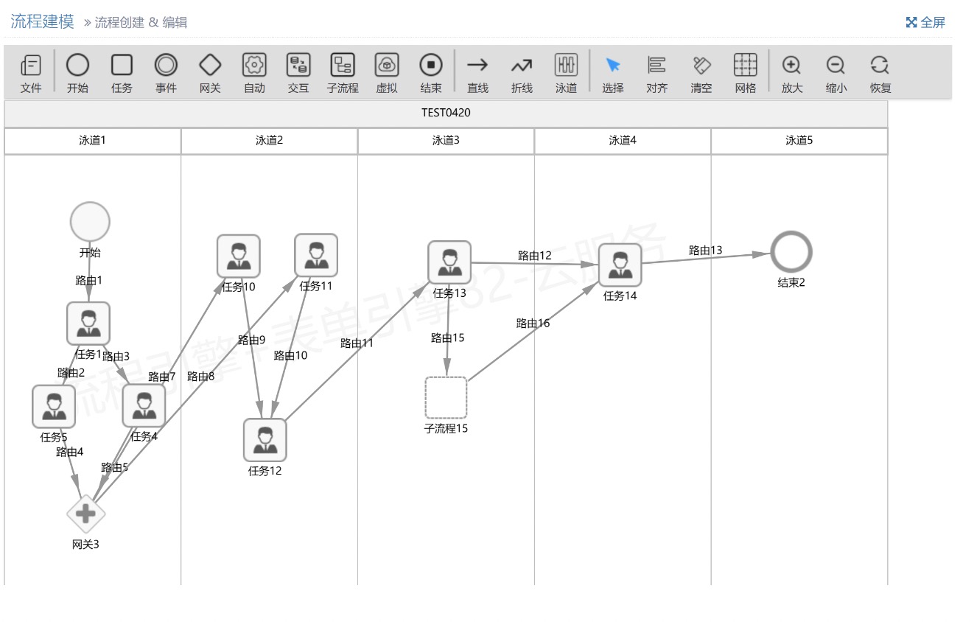Select the 任务4 user task node
The height and width of the screenshot is (622, 977).
(144, 406)
